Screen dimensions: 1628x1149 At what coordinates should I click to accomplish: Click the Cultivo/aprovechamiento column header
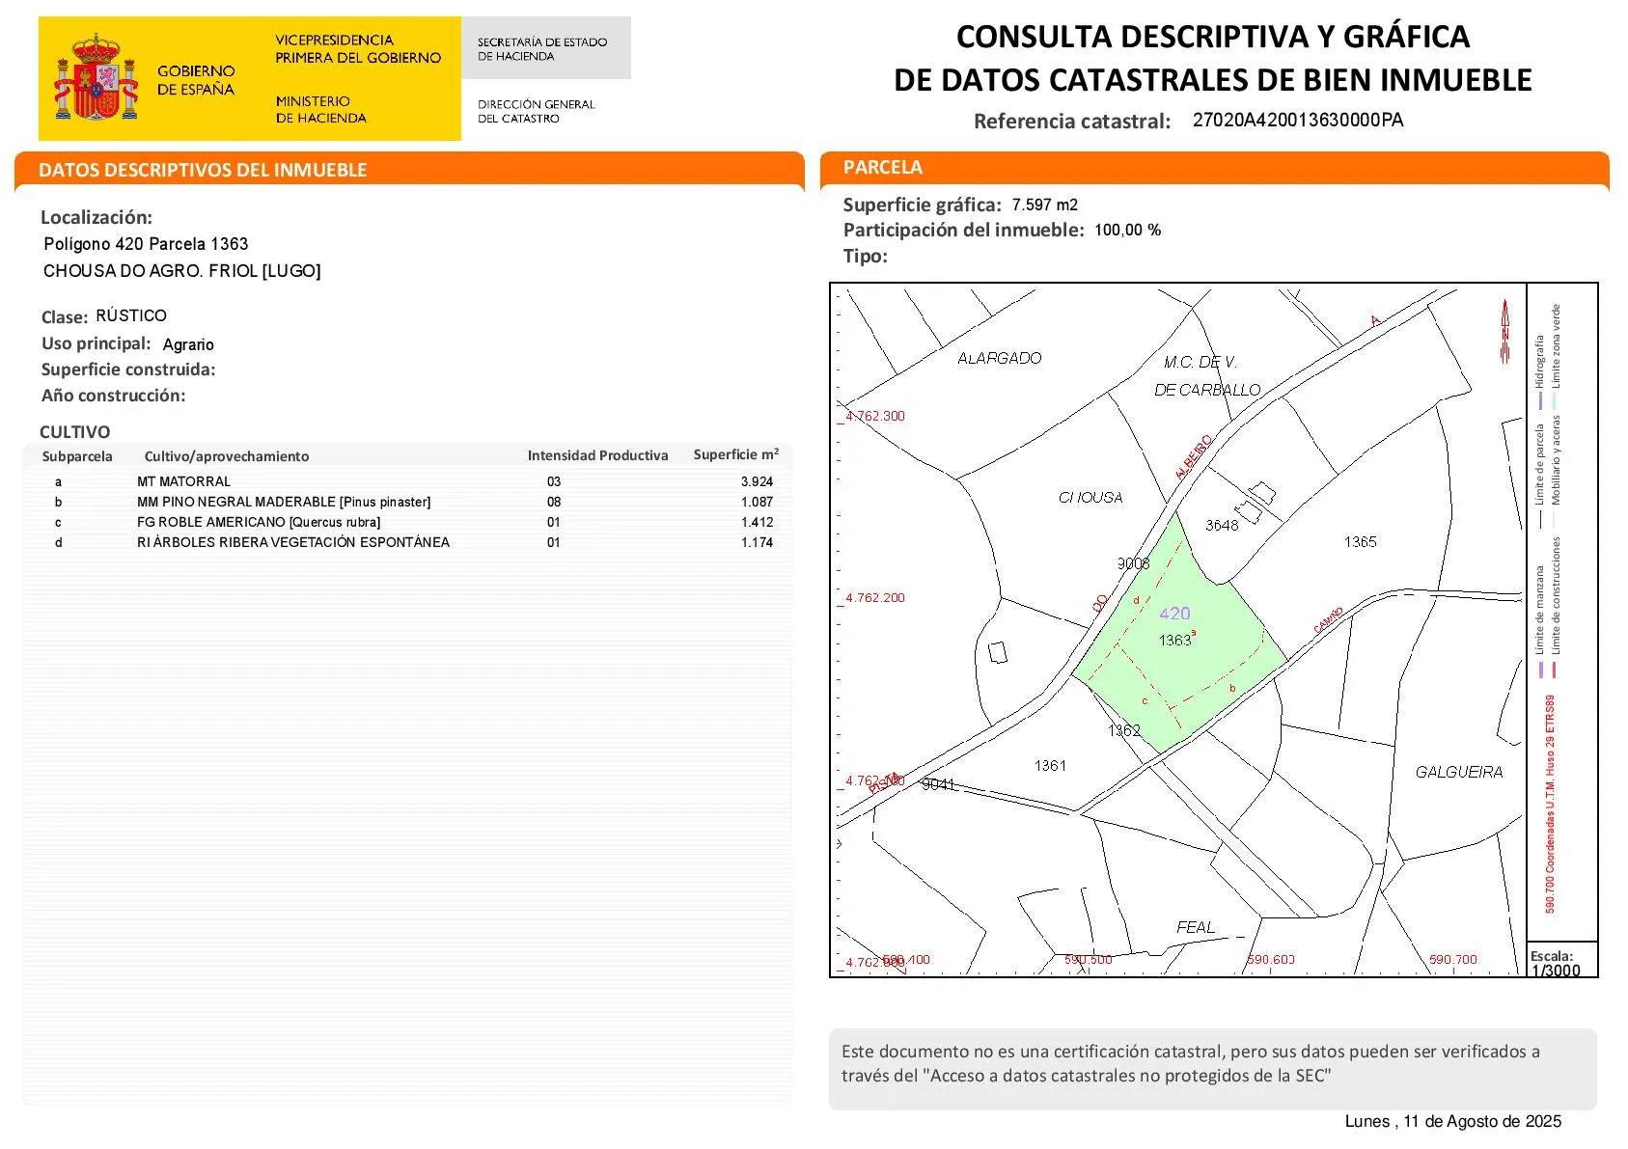pyautogui.click(x=227, y=456)
